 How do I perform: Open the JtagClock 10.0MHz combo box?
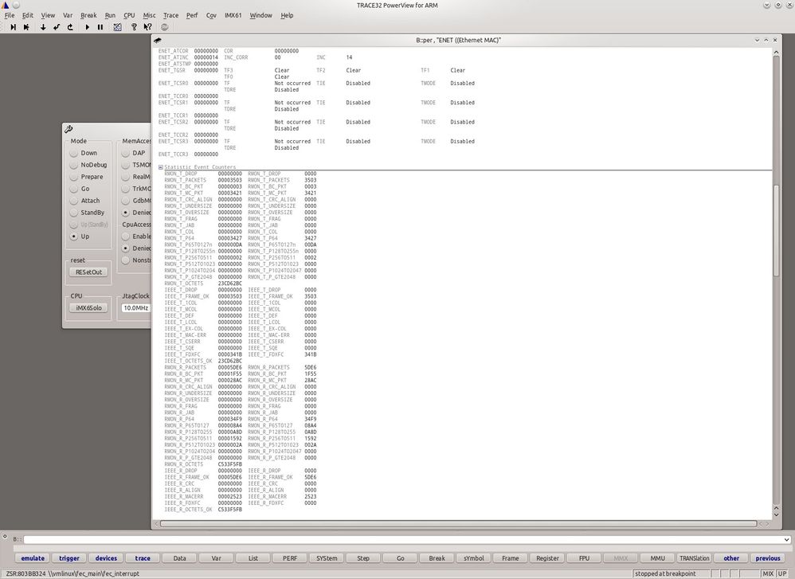coord(136,307)
